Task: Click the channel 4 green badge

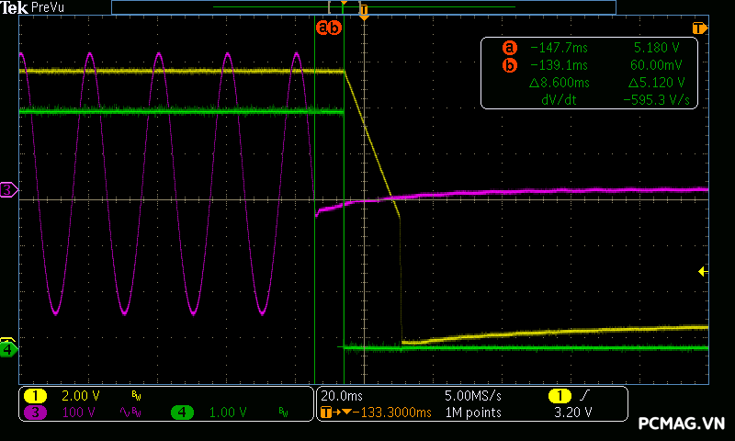Action: tap(183, 413)
